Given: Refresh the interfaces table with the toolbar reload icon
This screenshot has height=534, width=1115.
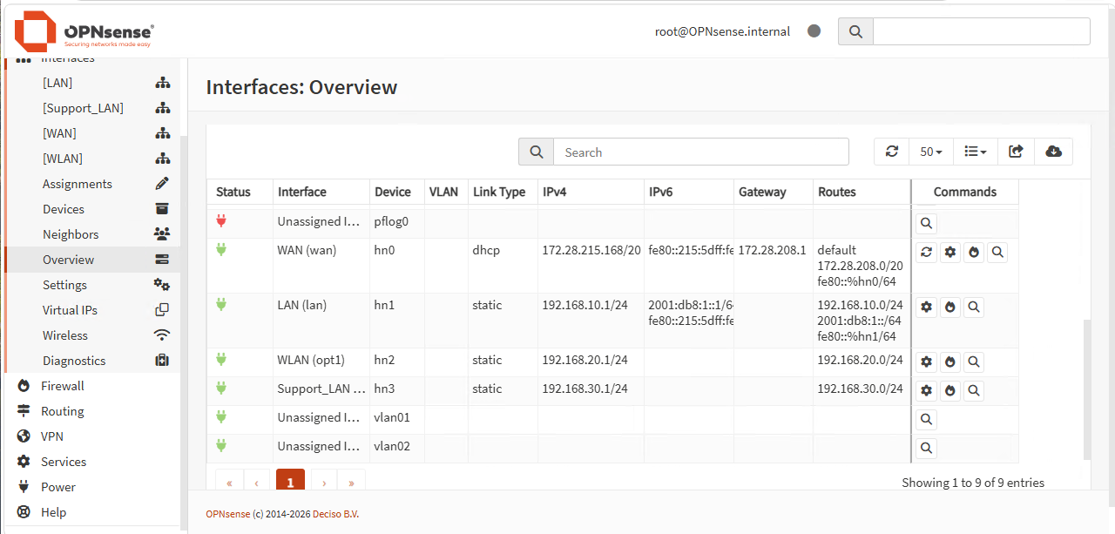Looking at the screenshot, I should (x=891, y=152).
